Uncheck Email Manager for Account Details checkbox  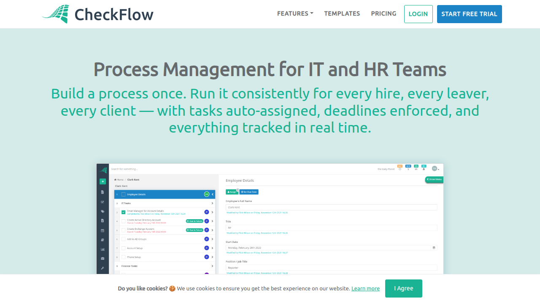(124, 212)
